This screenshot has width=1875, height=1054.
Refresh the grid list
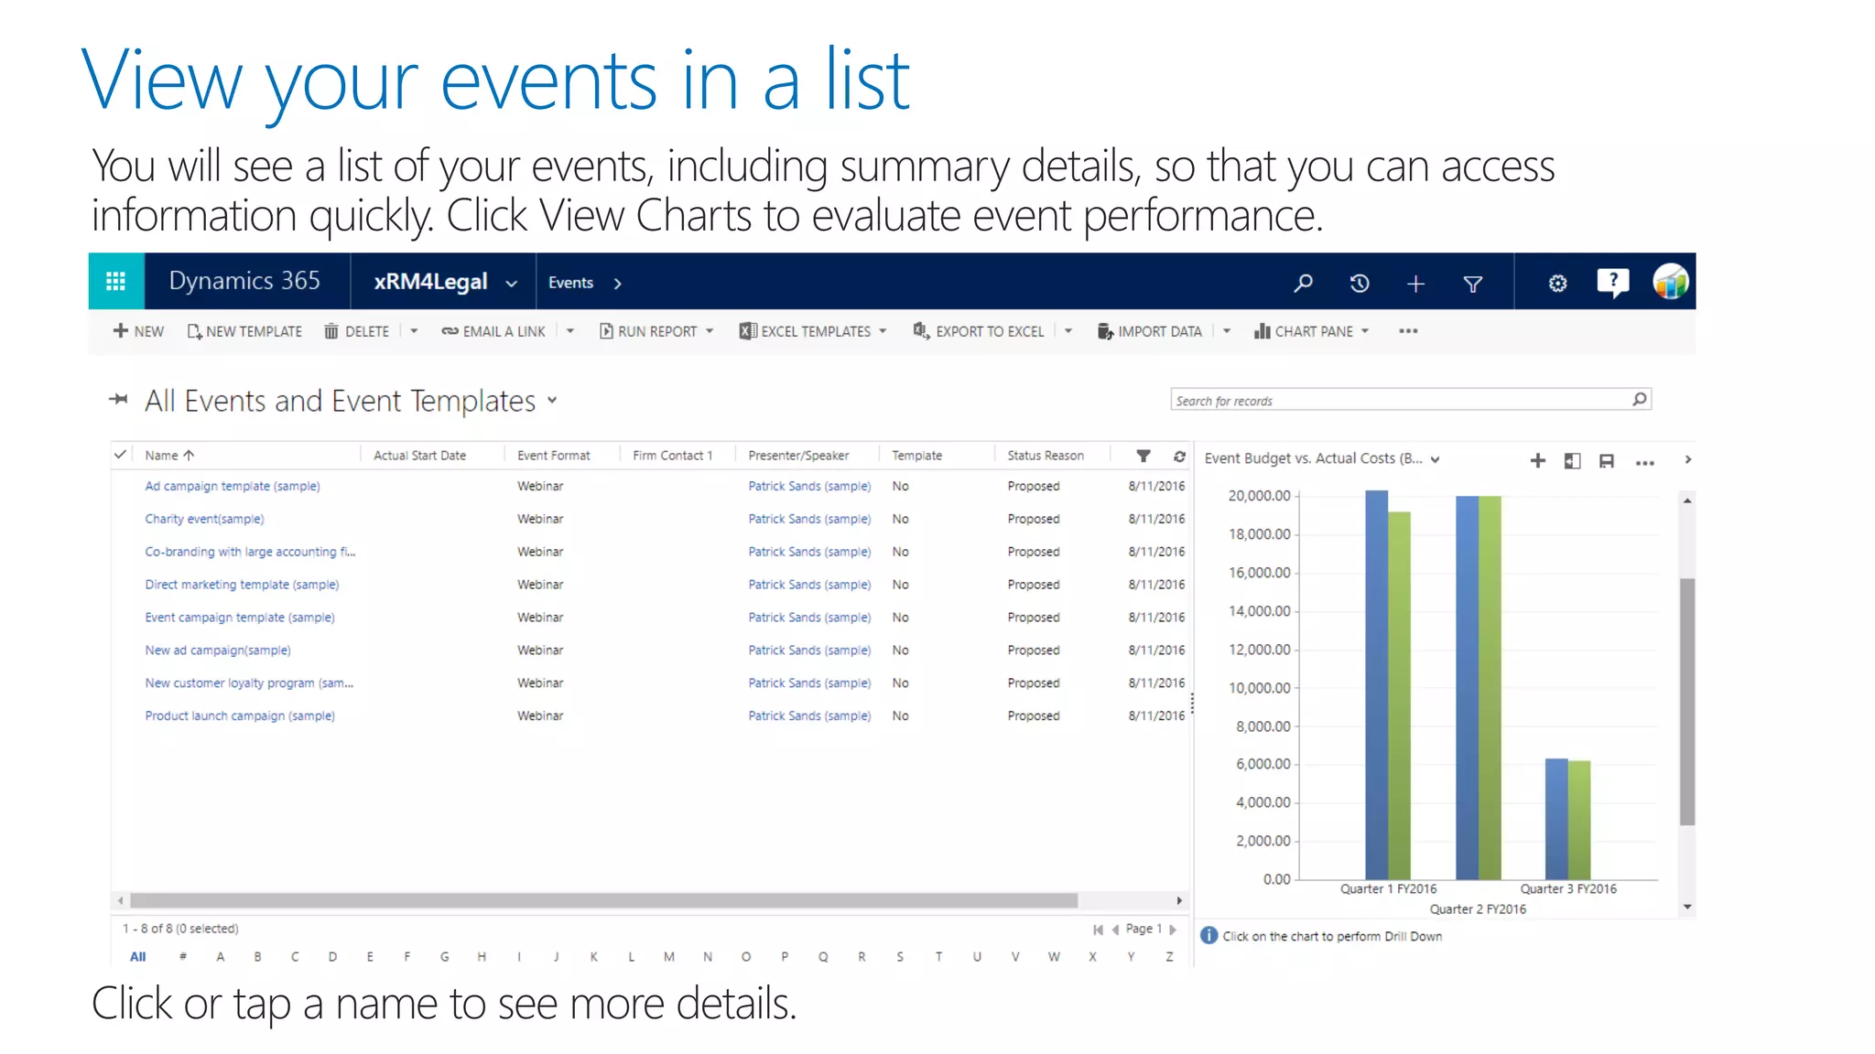tap(1179, 456)
